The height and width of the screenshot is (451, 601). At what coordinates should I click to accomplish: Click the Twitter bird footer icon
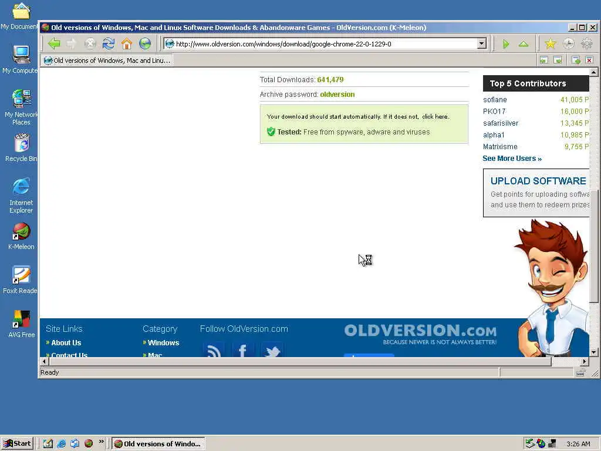coord(272,350)
